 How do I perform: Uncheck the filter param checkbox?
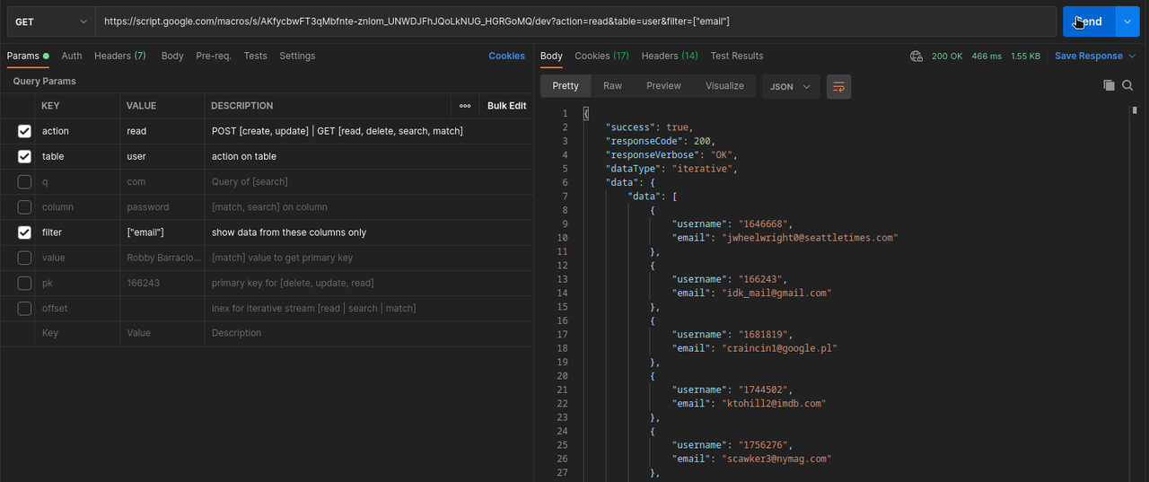[x=24, y=232]
